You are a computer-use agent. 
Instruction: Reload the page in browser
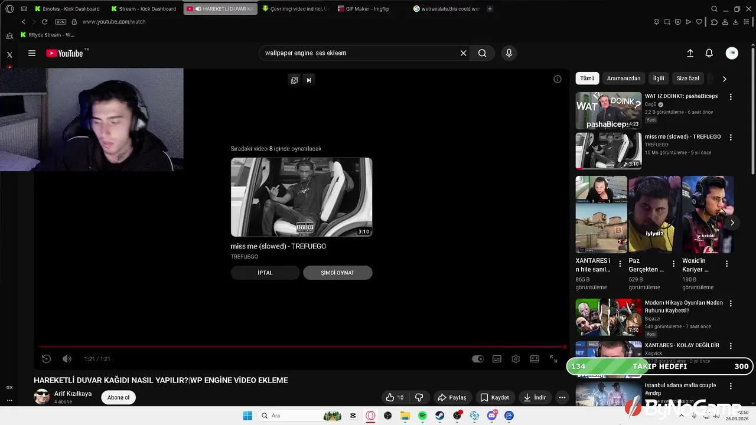(44, 22)
